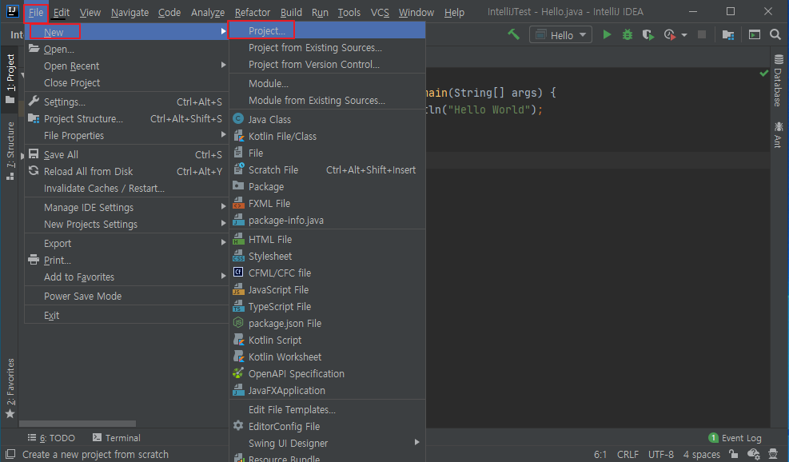The width and height of the screenshot is (789, 462).
Task: Create a new Kotlin File/Class
Action: click(x=327, y=136)
